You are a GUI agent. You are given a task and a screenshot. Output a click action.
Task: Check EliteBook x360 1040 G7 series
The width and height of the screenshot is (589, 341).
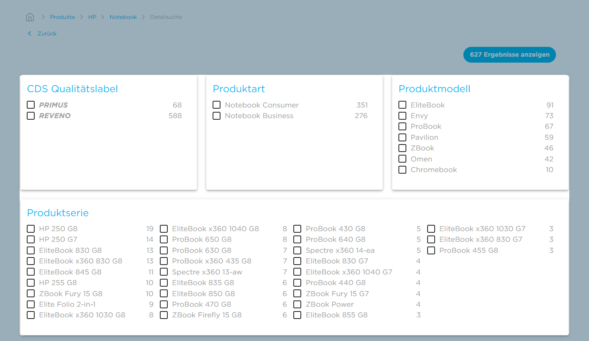tap(297, 272)
